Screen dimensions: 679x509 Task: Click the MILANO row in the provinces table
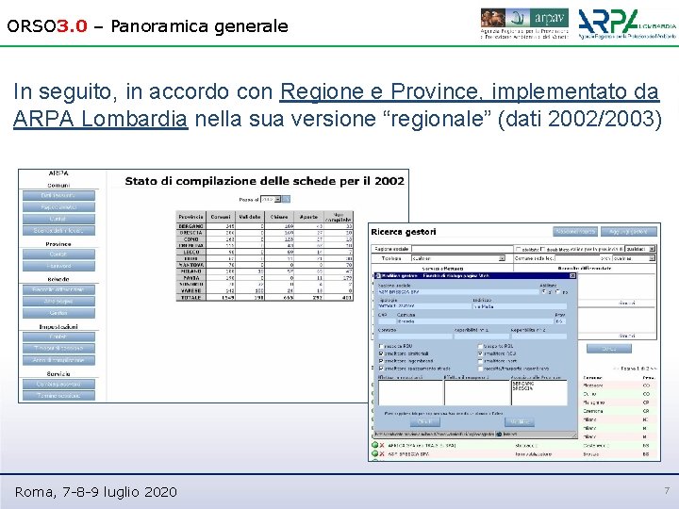pyautogui.click(x=265, y=271)
